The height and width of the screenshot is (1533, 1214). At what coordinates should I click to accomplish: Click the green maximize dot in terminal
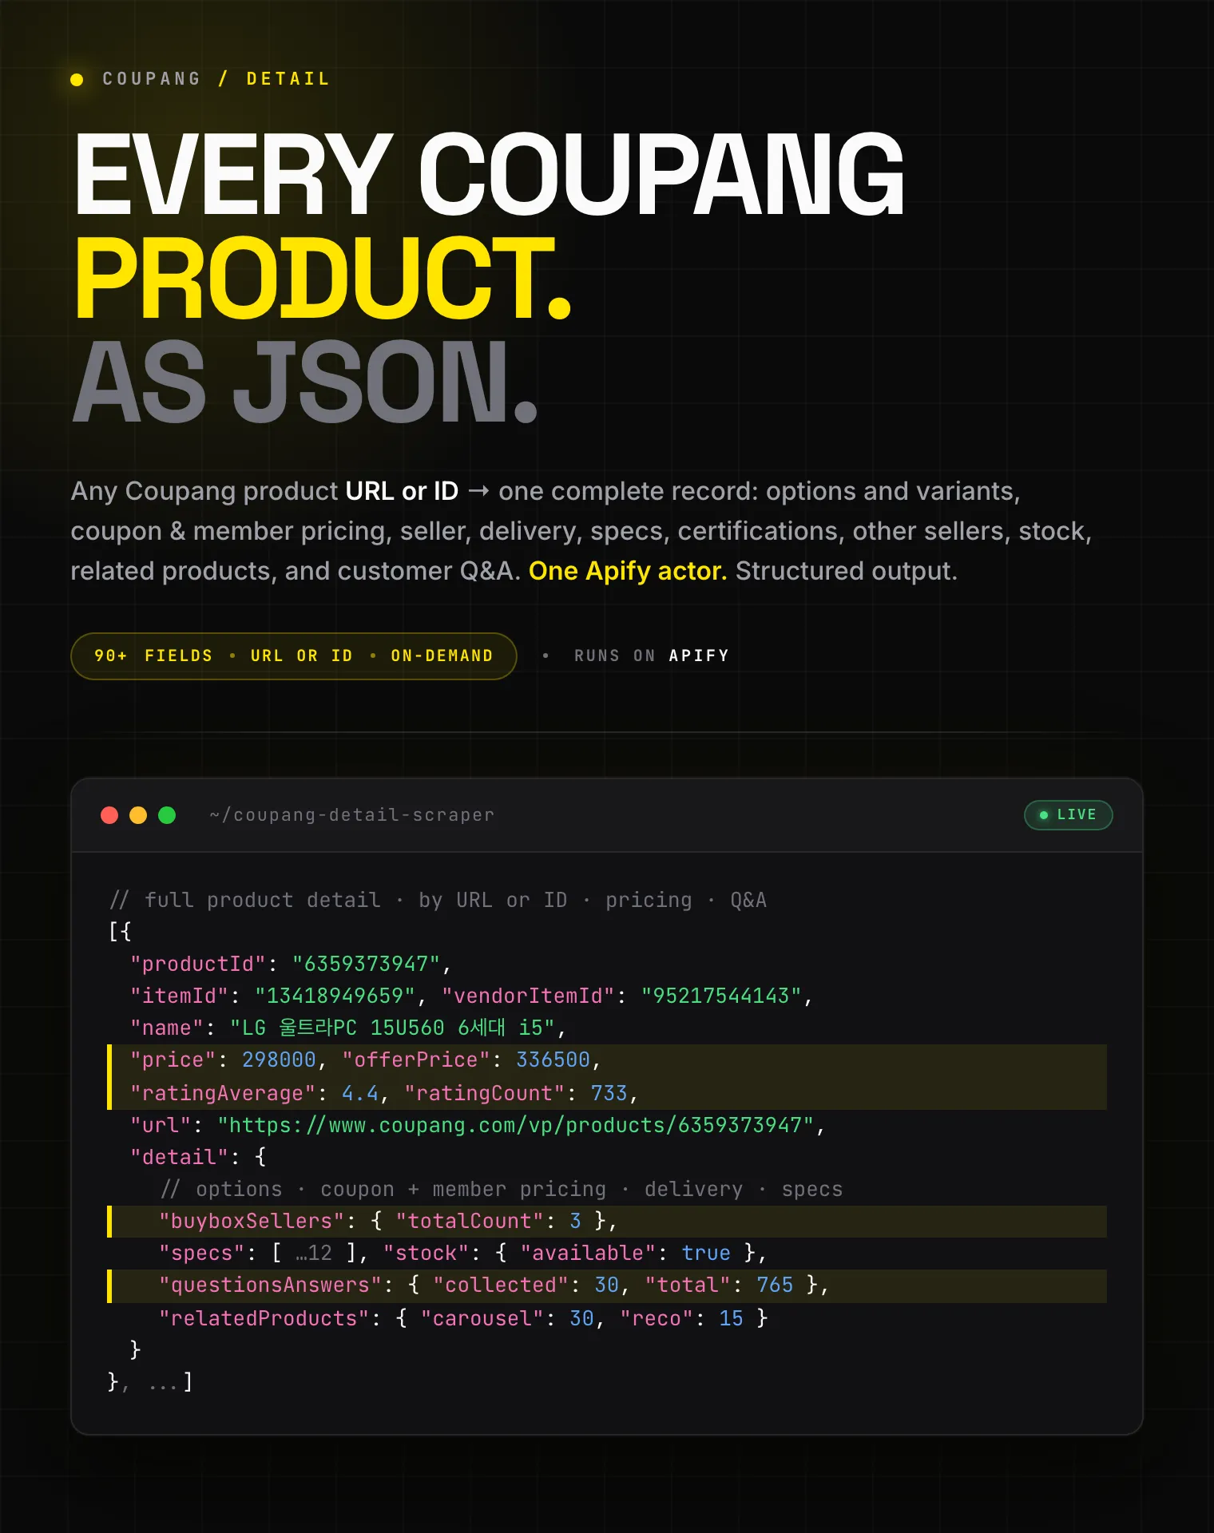click(167, 815)
